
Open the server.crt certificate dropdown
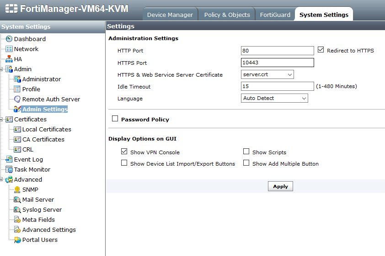tap(267, 74)
